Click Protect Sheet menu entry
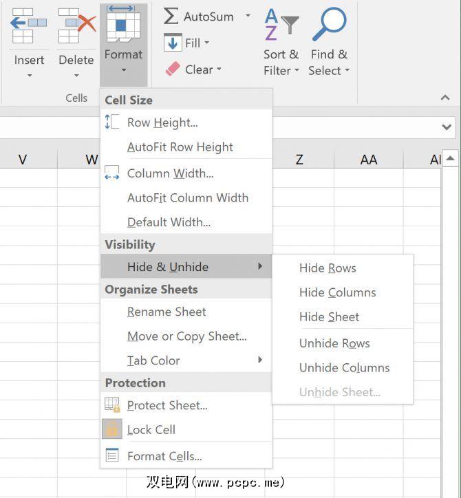The width and height of the screenshot is (461, 498). point(167,405)
